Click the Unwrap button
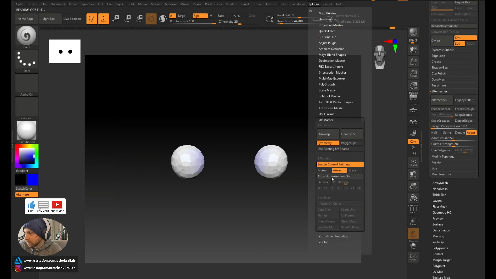Viewport: 496px width, 279px height. pos(328,134)
